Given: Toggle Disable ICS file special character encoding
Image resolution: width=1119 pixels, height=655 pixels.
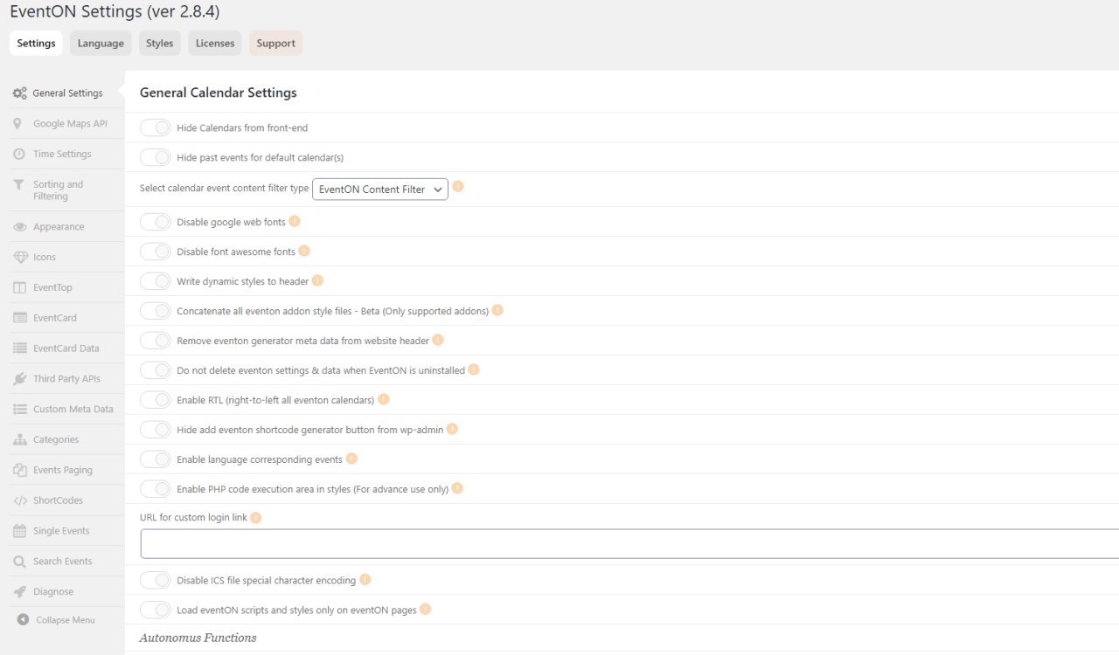Looking at the screenshot, I should tap(155, 580).
